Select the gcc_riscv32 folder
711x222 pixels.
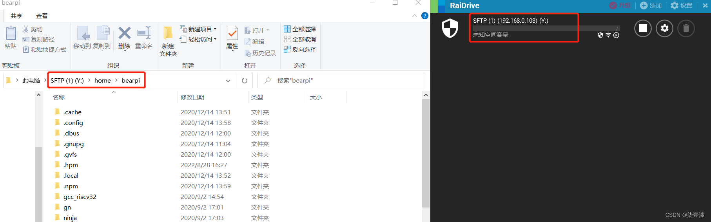click(x=80, y=197)
